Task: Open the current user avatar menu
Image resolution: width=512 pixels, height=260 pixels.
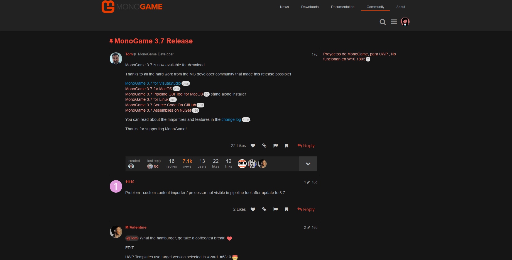Action: coord(405,22)
